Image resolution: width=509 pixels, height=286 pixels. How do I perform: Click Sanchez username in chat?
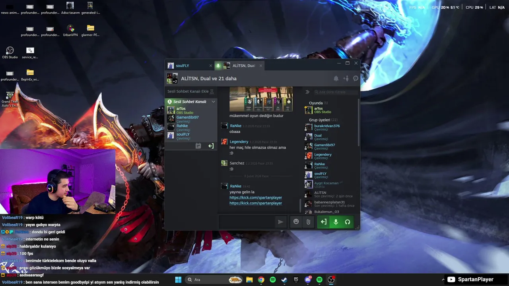(x=237, y=163)
